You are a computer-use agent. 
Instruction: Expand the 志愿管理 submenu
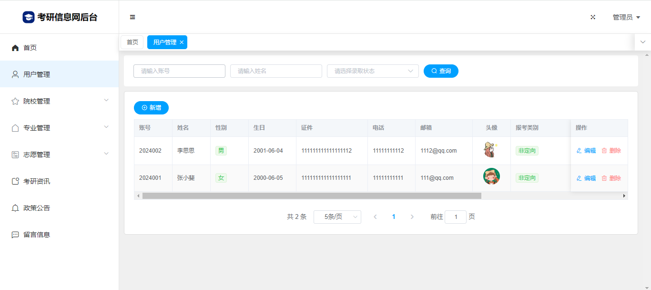click(59, 155)
